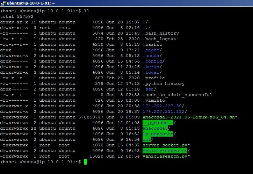Select the .viminfo file name
The image size is (253, 174).
tap(154, 100)
